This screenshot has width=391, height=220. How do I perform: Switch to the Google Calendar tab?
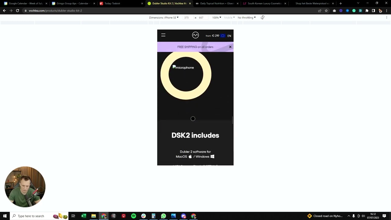click(x=26, y=3)
